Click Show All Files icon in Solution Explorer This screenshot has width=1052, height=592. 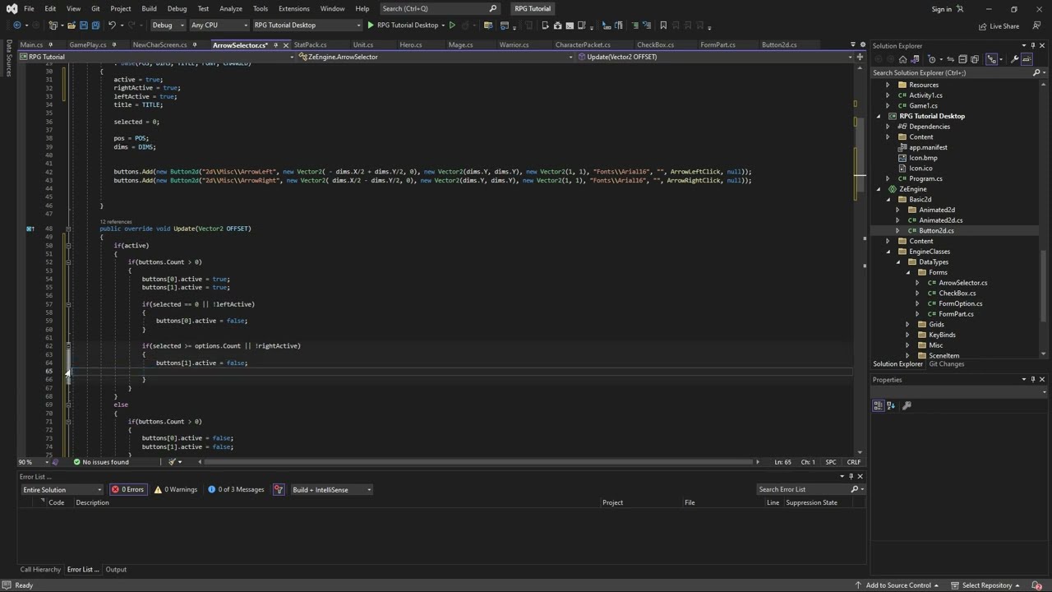(x=976, y=59)
